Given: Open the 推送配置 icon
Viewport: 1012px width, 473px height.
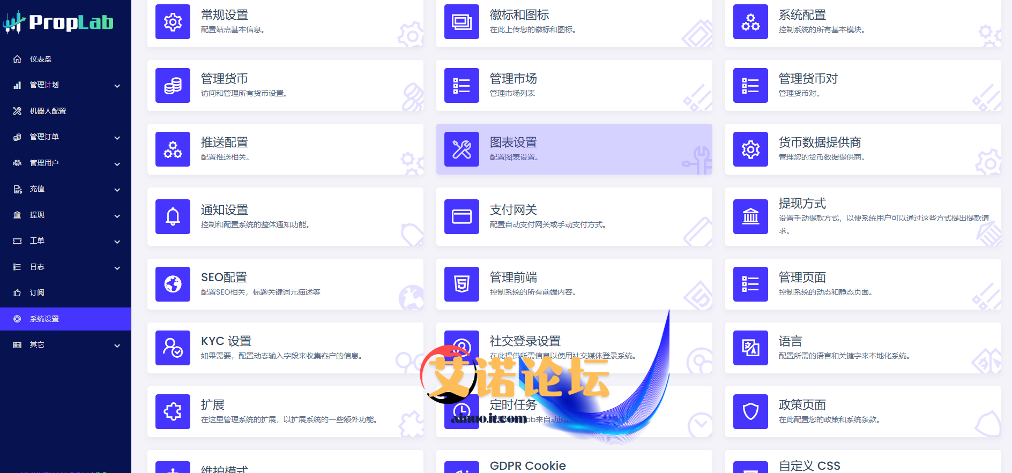Looking at the screenshot, I should pyautogui.click(x=173, y=149).
